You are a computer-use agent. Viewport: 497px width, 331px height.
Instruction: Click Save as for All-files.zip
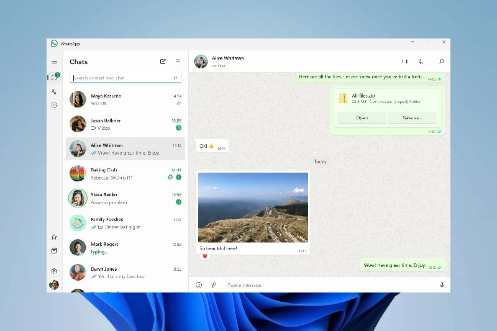coord(412,118)
